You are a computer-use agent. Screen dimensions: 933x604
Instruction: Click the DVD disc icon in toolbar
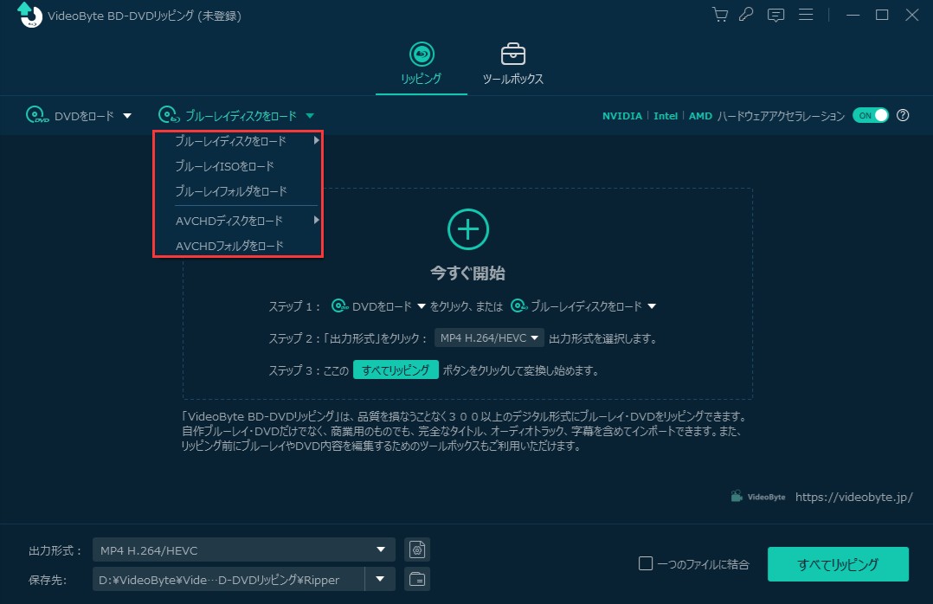pyautogui.click(x=37, y=115)
